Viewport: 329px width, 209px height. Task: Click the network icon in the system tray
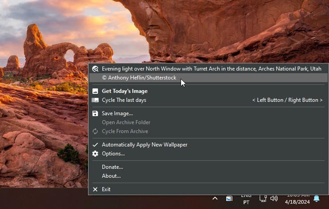coord(263,198)
